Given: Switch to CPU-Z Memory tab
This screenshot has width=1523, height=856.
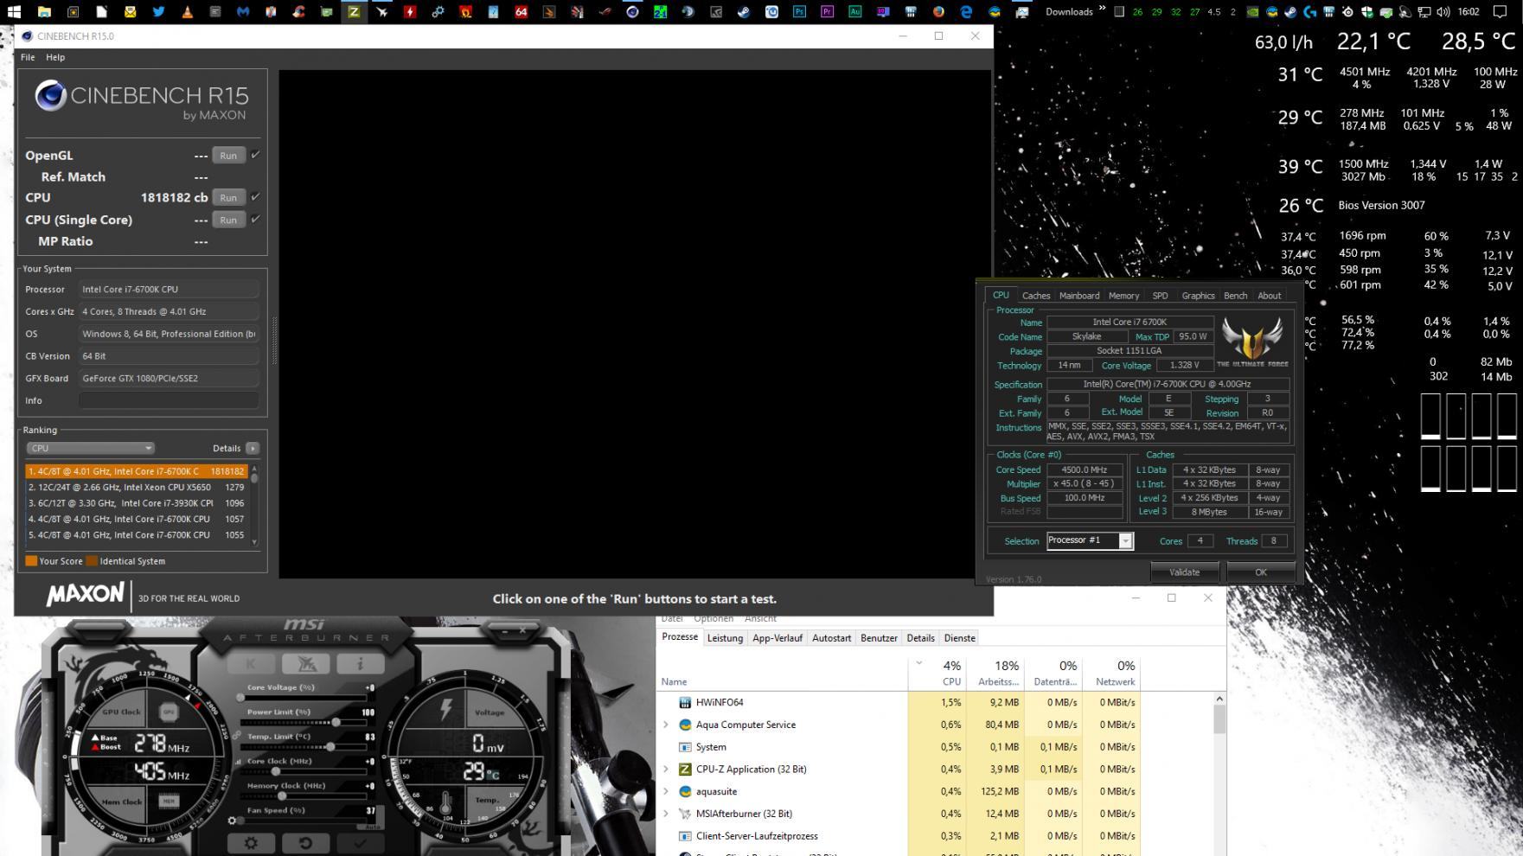Looking at the screenshot, I should pos(1123,296).
